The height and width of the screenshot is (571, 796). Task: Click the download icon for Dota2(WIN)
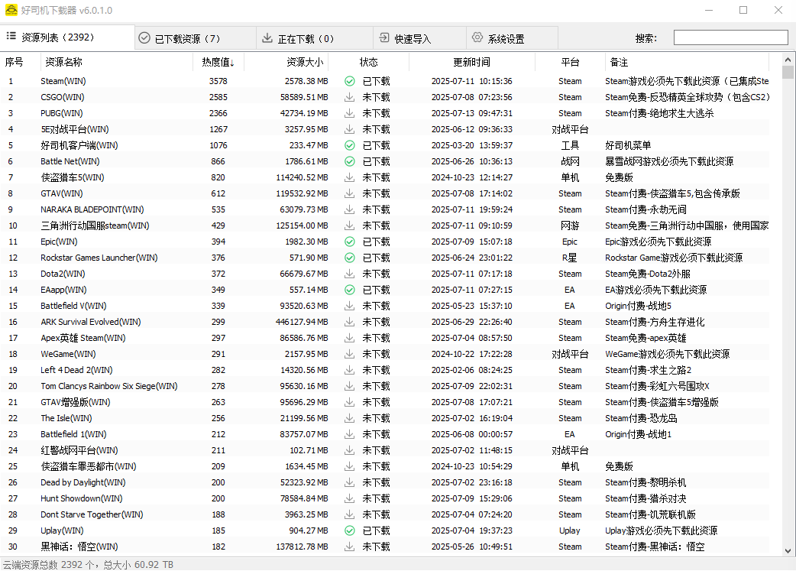point(349,274)
